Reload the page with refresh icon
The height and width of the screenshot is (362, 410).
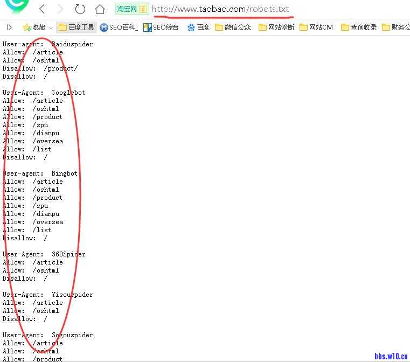point(80,9)
